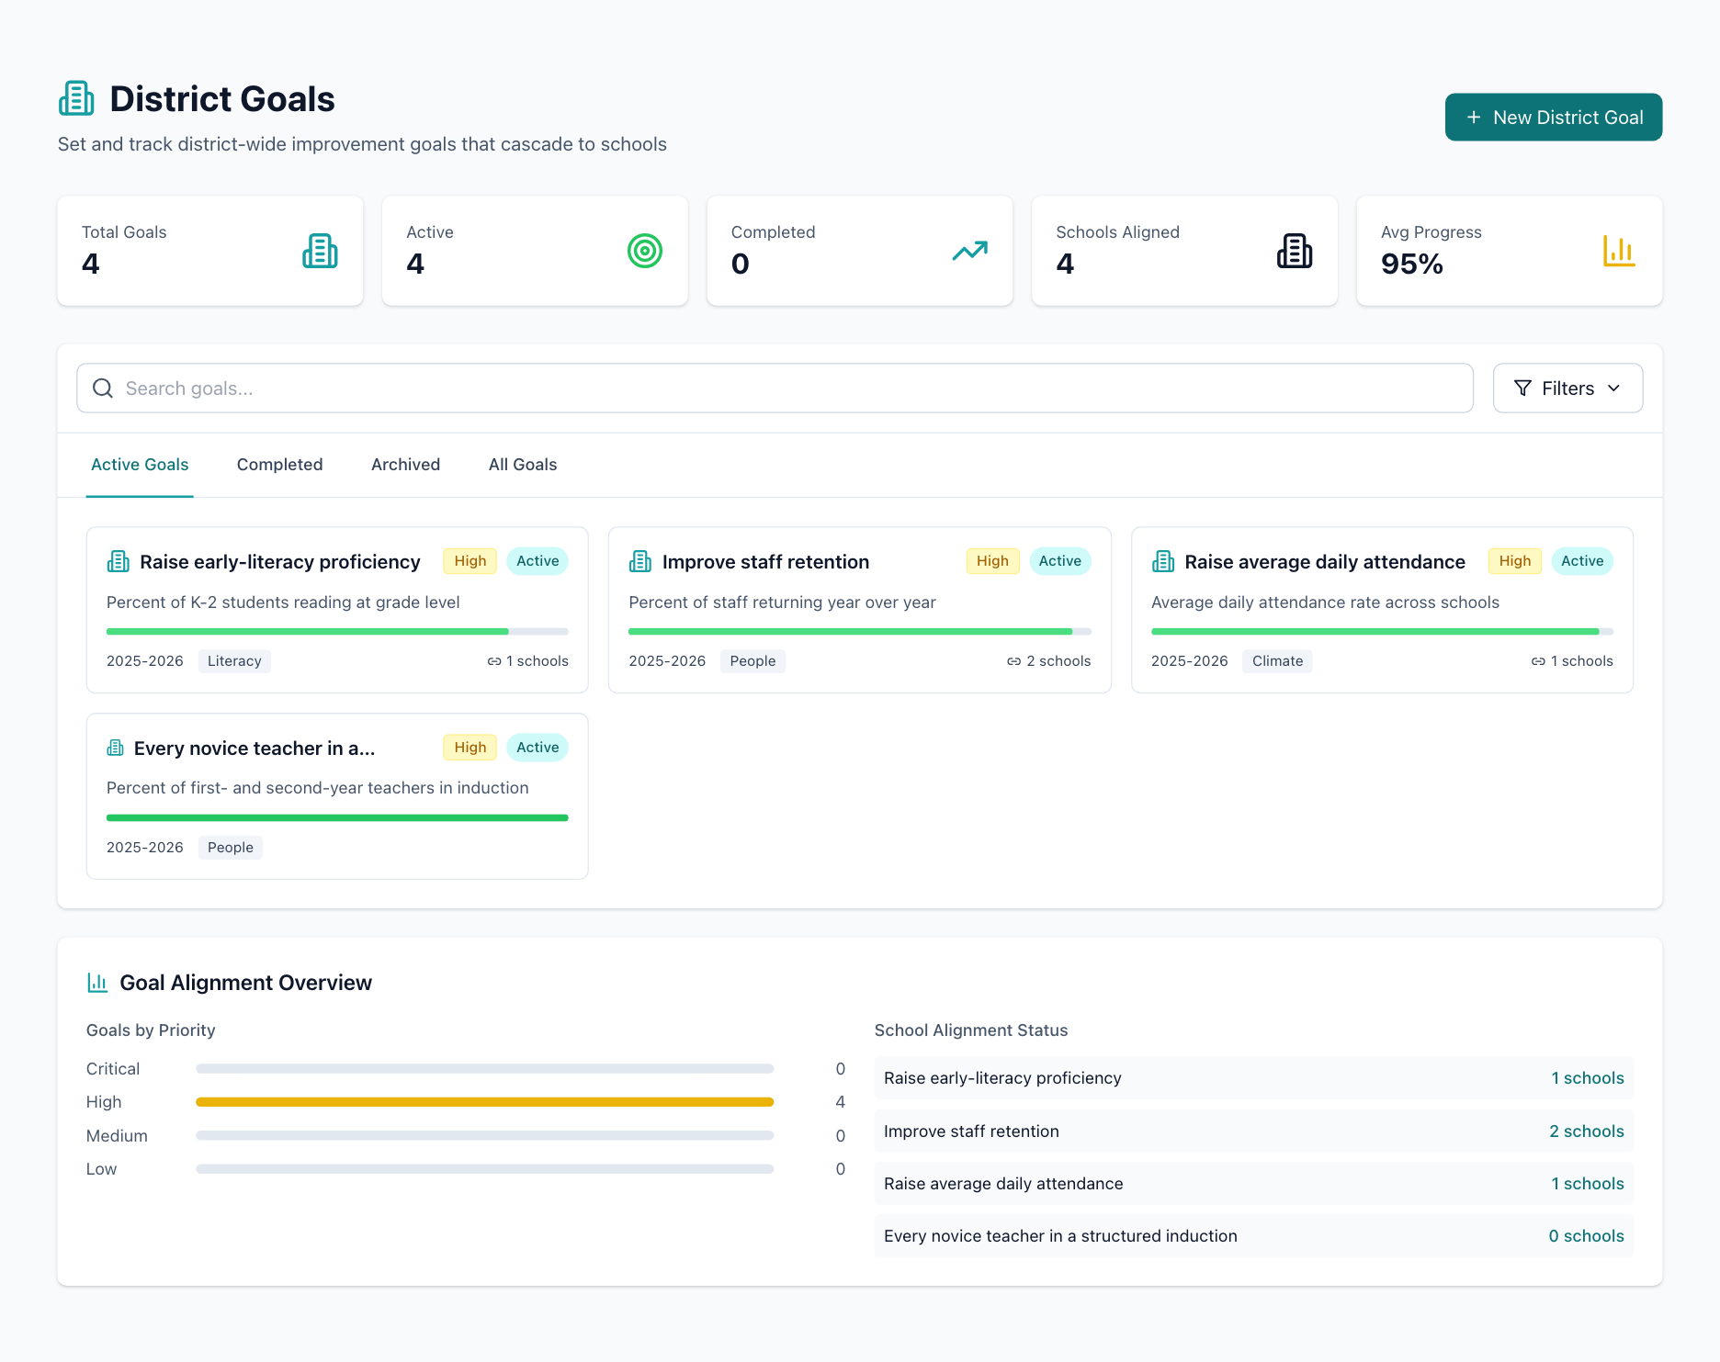Image resolution: width=1720 pixels, height=1362 pixels.
Task: Click the building icon beside Raise early-literacy proficiency
Action: point(119,561)
